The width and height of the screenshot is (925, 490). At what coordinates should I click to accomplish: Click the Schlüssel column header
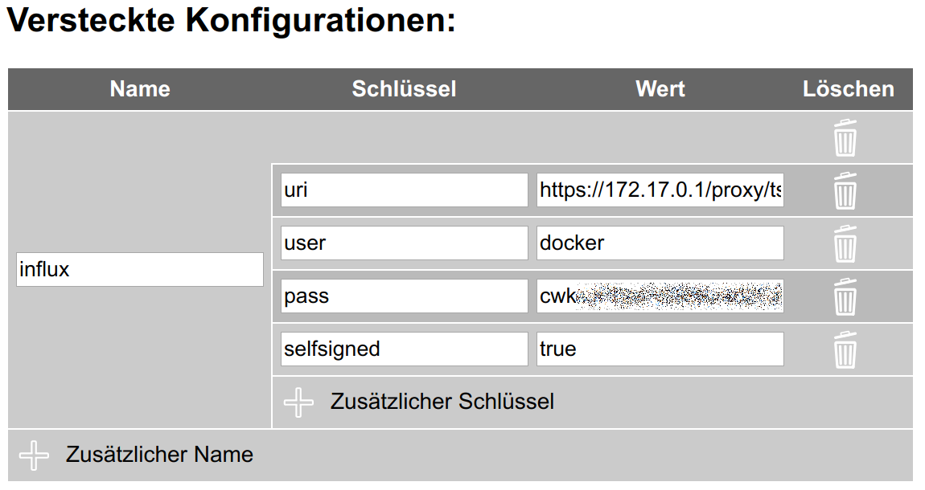coord(404,89)
